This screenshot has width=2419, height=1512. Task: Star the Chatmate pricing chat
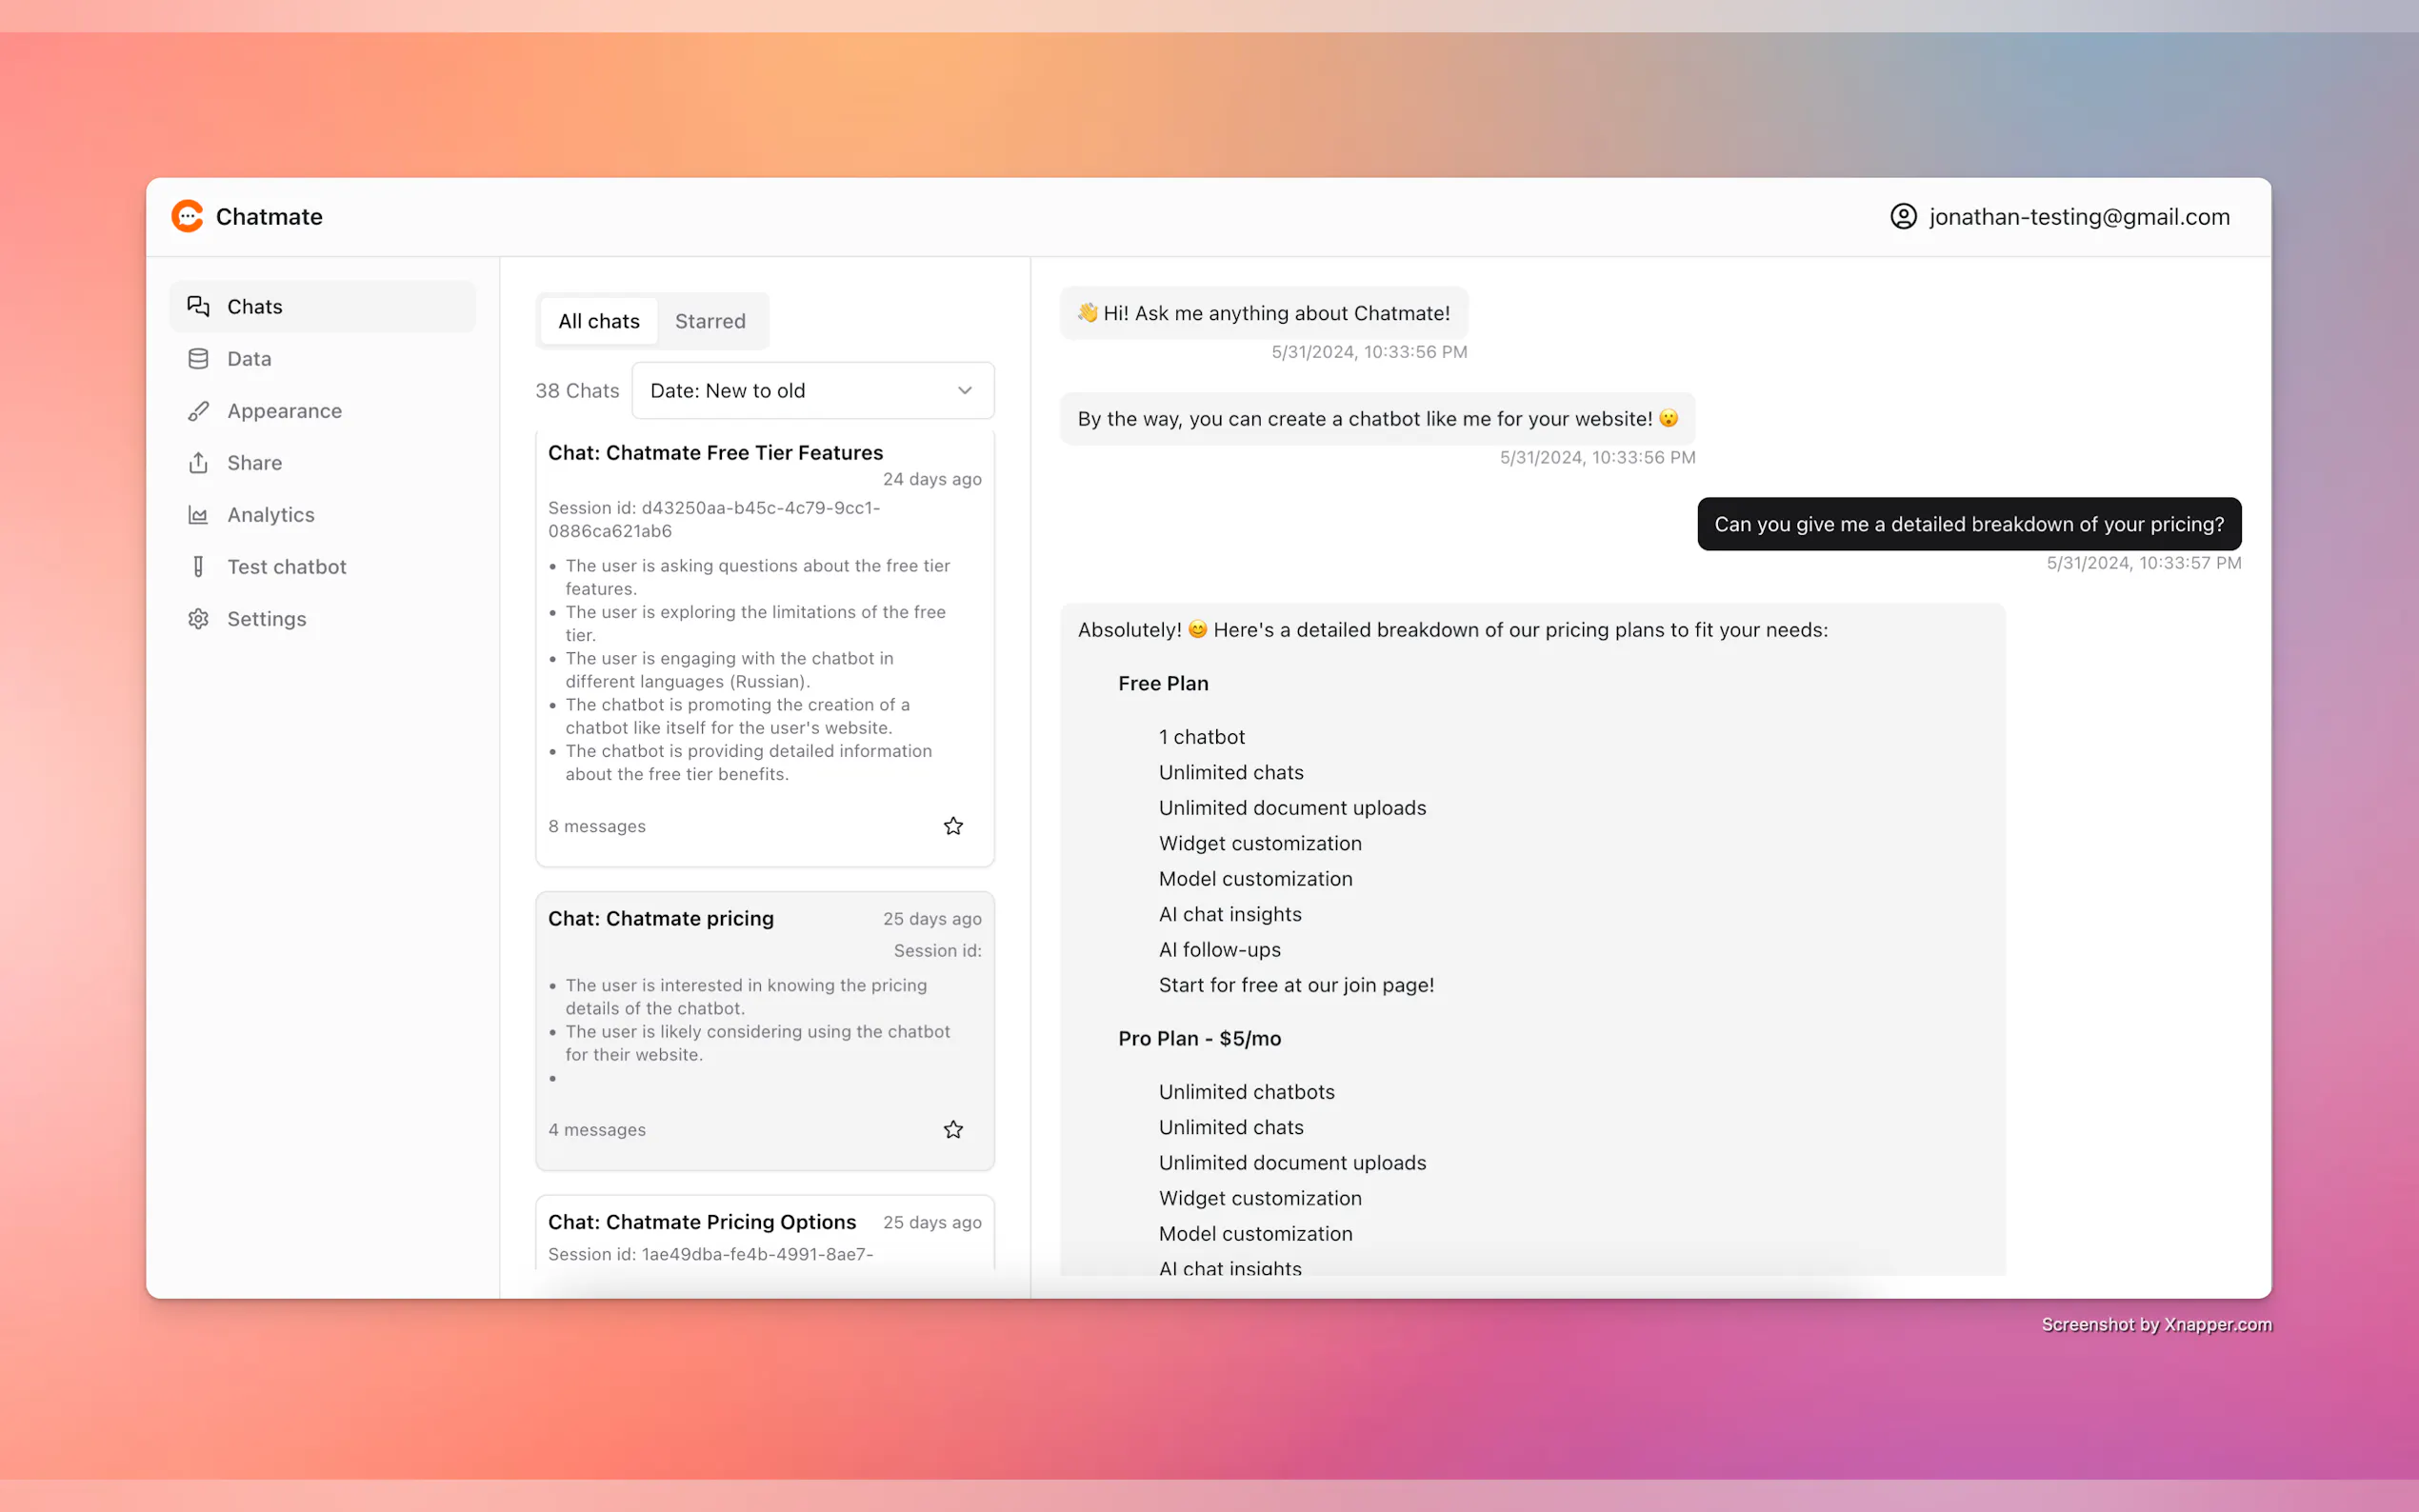(x=953, y=1129)
